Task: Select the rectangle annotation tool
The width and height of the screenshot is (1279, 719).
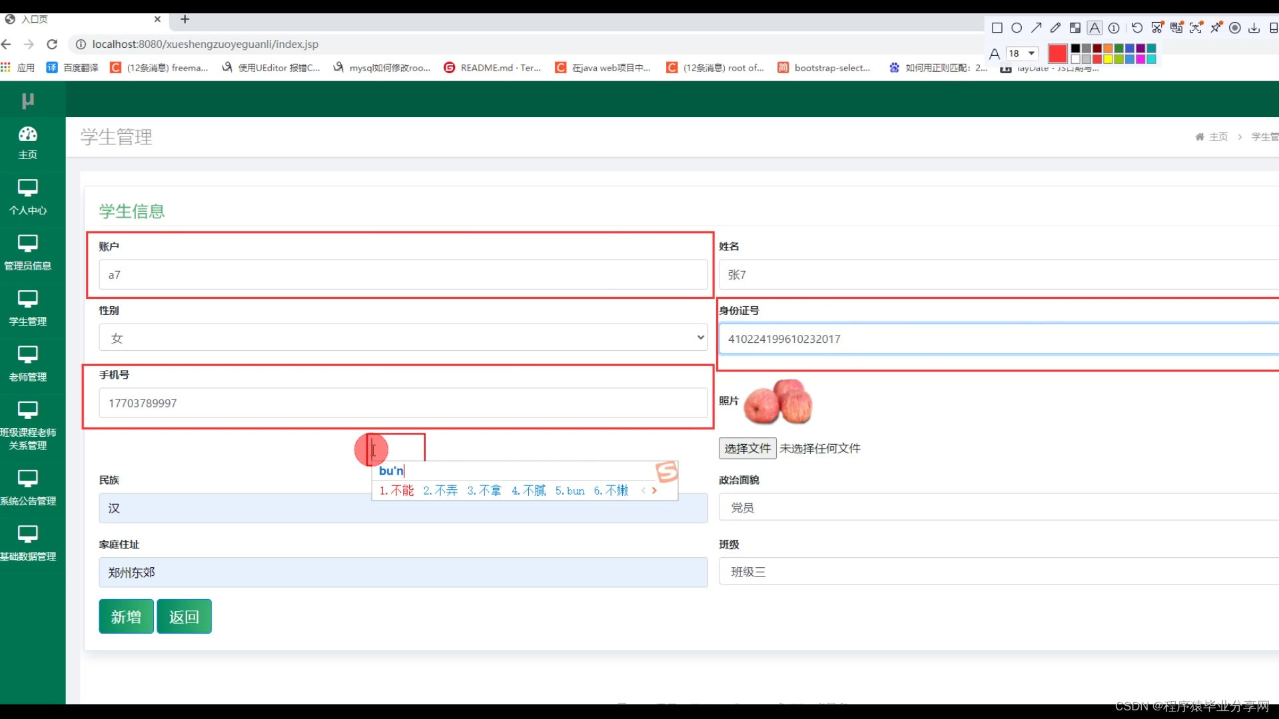Action: point(997,28)
